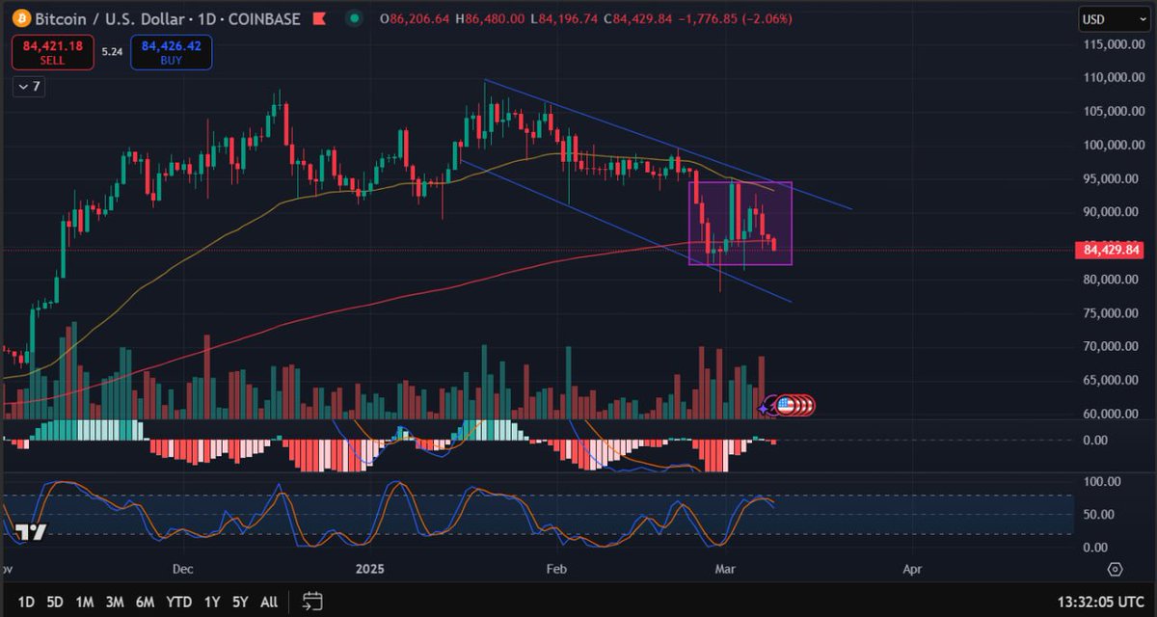Select the purple rectangle drawing on chart
The image size is (1157, 617).
[740, 224]
